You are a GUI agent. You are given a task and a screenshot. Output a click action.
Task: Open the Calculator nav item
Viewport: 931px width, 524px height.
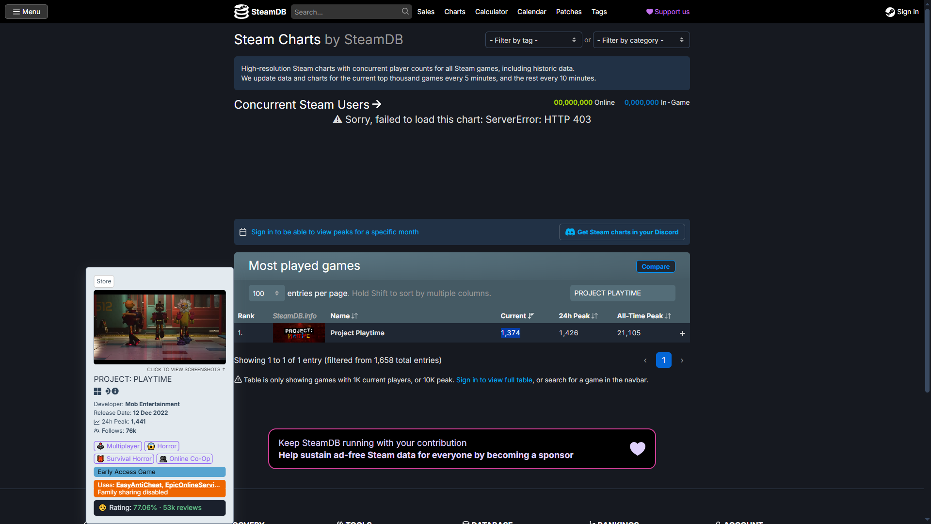[491, 12]
